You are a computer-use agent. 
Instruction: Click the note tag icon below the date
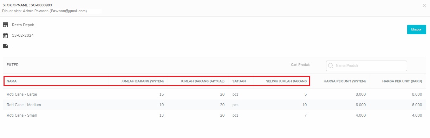(x=5, y=46)
